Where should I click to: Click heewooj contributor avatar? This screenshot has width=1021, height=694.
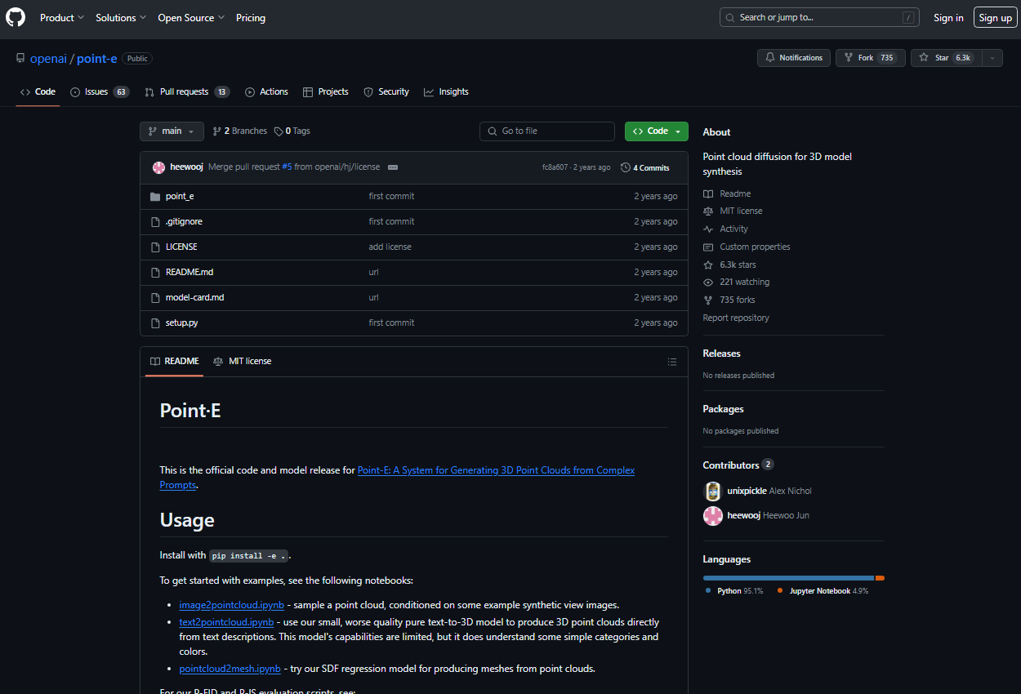coord(713,515)
